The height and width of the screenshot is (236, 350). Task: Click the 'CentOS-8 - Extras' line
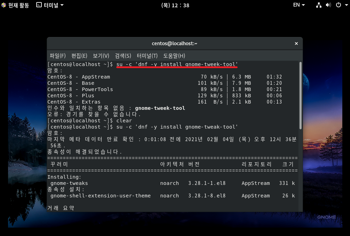coord(164,102)
